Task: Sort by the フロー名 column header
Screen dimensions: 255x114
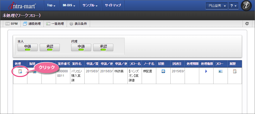Action: click(x=135, y=64)
